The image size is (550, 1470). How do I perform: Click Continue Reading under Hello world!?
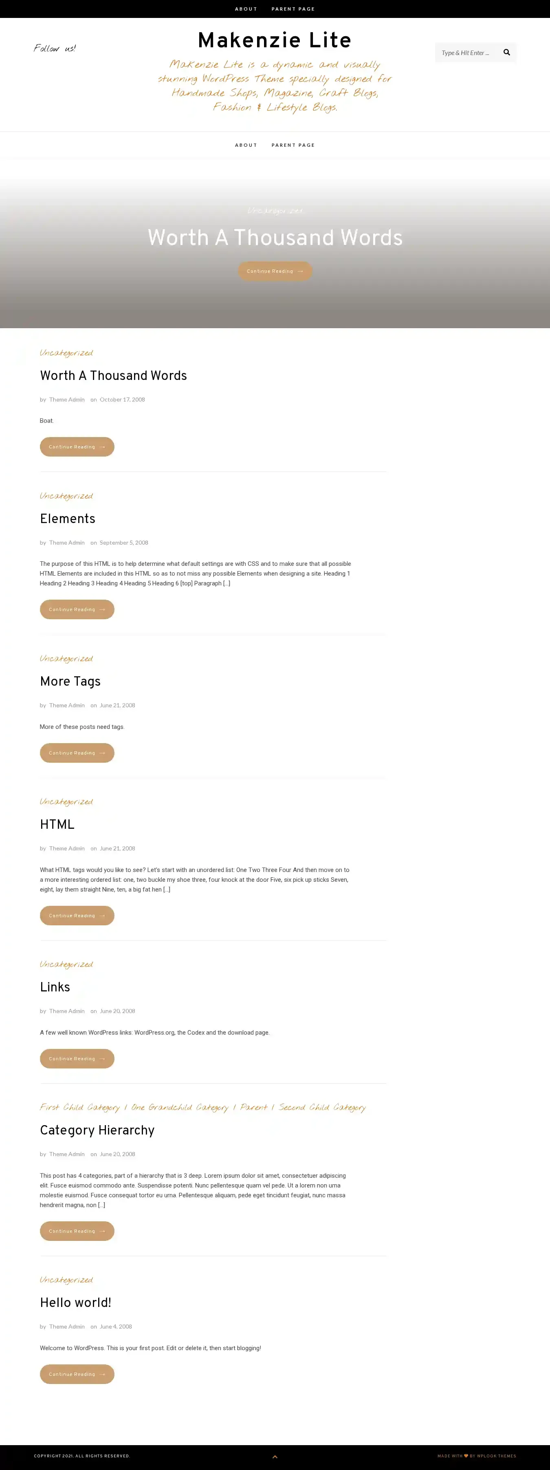77,1374
